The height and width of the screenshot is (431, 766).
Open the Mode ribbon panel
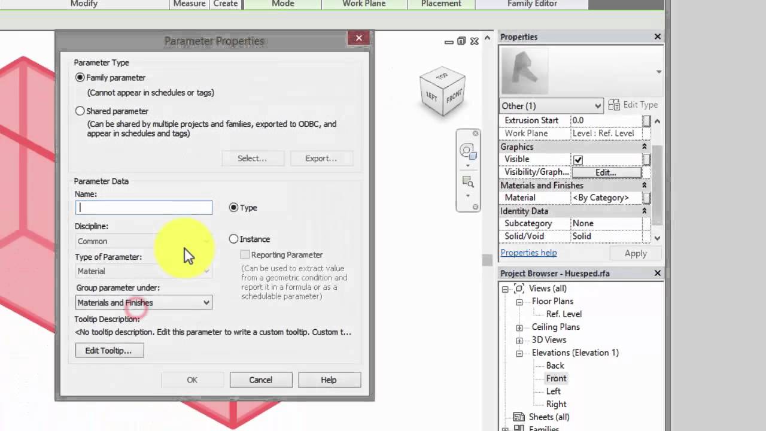tap(283, 4)
